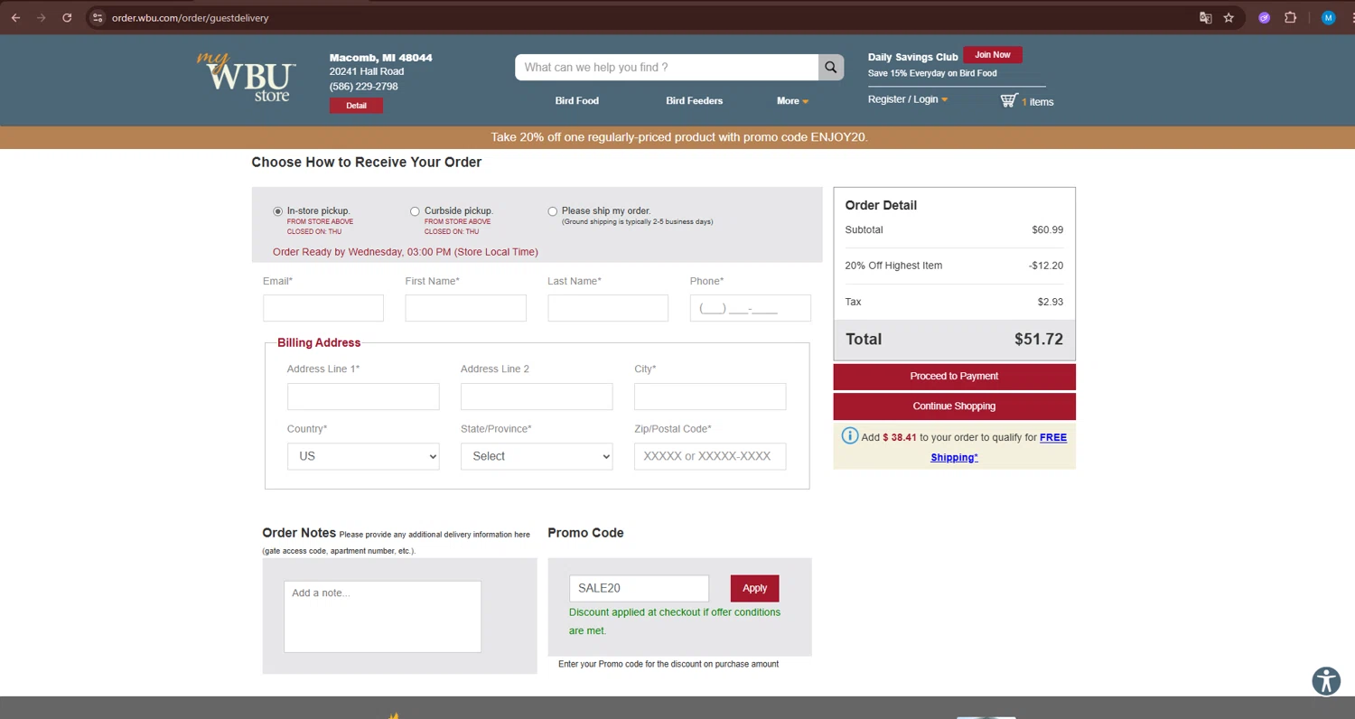Open the Country dropdown
This screenshot has width=1355, height=719.
coord(363,456)
